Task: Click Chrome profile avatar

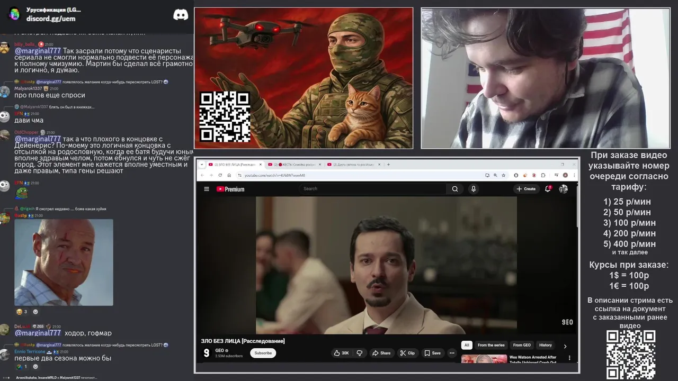Action: (x=565, y=175)
